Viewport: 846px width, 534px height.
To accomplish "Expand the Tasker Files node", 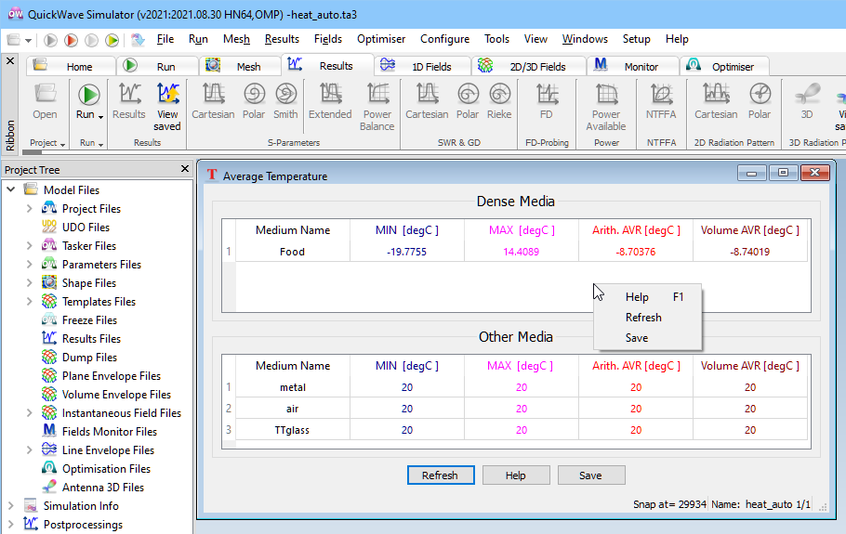I will click(29, 246).
